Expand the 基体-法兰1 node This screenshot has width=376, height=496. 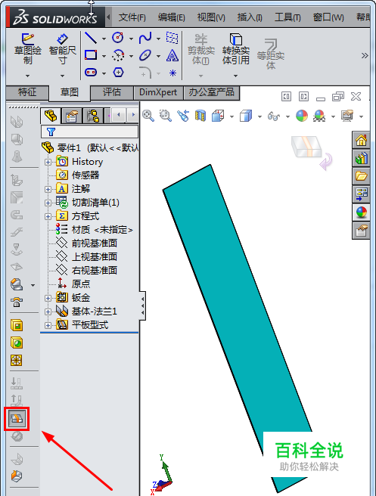(x=48, y=312)
